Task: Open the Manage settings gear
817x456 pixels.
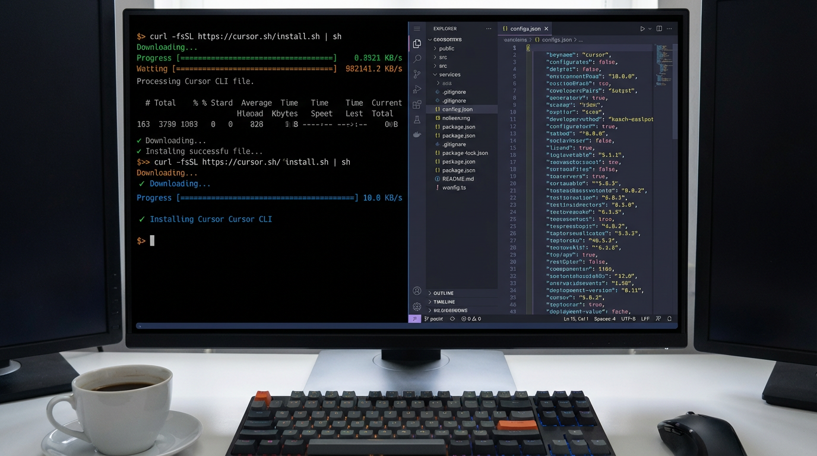Action: coord(417,306)
